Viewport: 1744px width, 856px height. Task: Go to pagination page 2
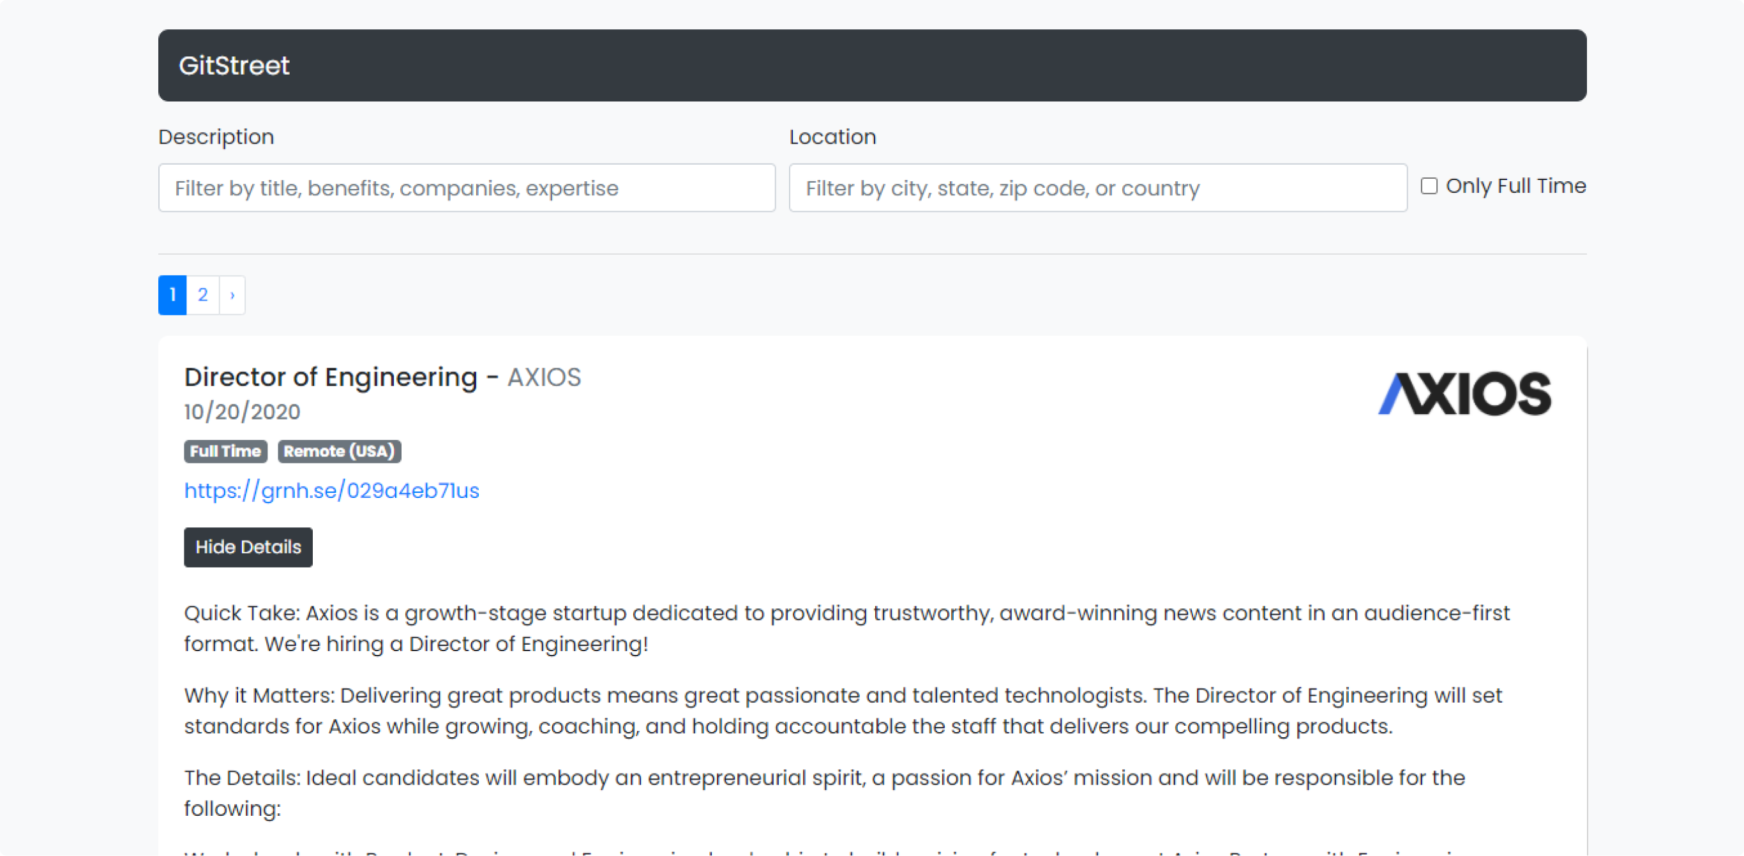pos(202,294)
